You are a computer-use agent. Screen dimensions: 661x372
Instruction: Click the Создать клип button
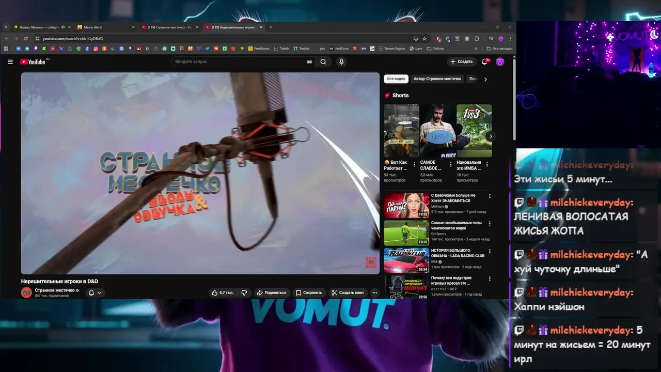[348, 292]
